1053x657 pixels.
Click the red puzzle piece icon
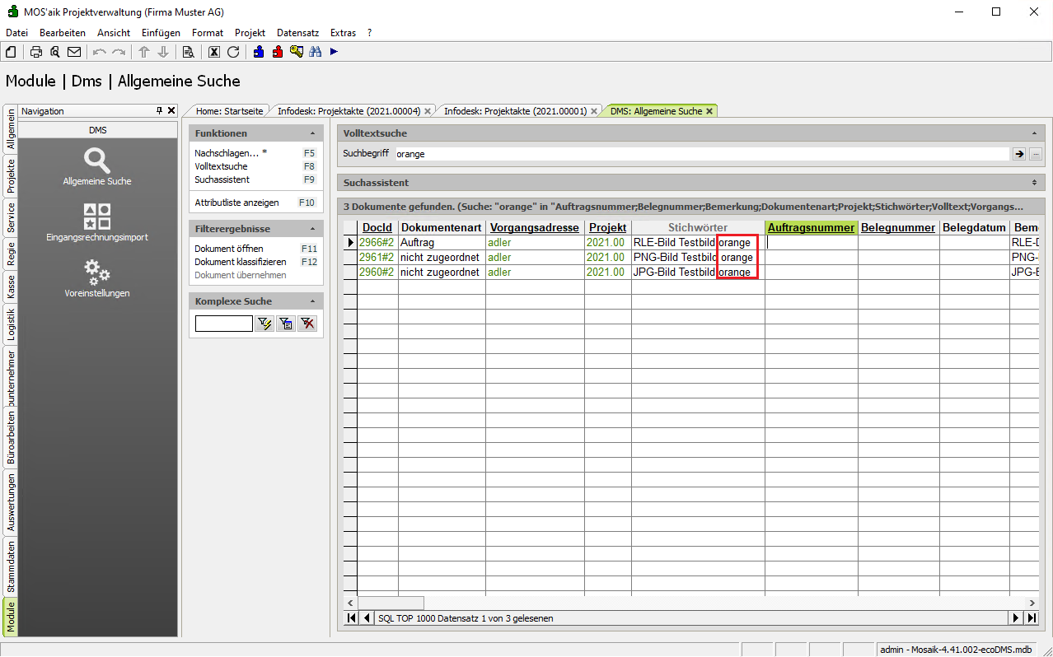pyautogui.click(x=278, y=52)
